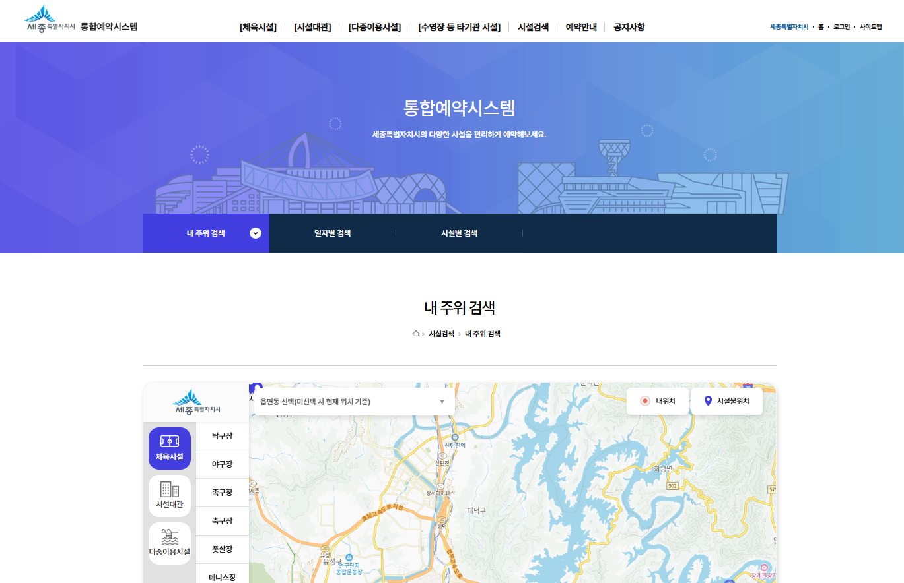Open the 예약안내 menu item
The width and height of the screenshot is (904, 583).
point(580,28)
